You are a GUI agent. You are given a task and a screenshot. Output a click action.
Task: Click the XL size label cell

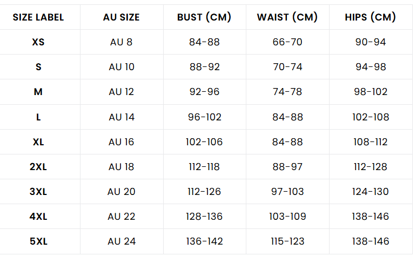pyautogui.click(x=38, y=142)
